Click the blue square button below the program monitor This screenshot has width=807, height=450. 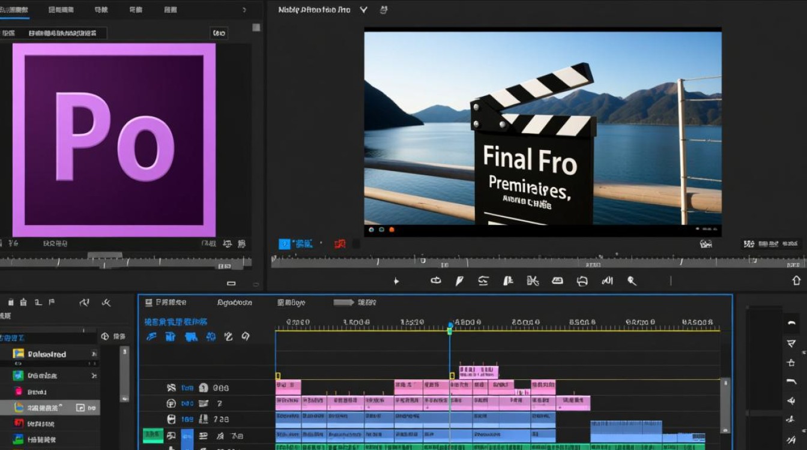[284, 244]
